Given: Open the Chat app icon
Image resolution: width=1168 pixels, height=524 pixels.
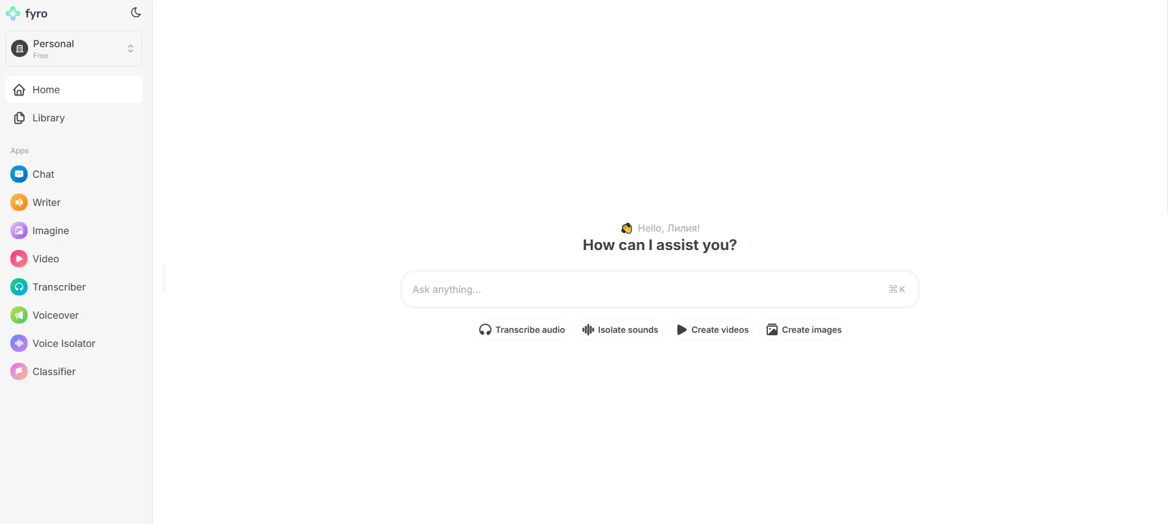Looking at the screenshot, I should [19, 174].
